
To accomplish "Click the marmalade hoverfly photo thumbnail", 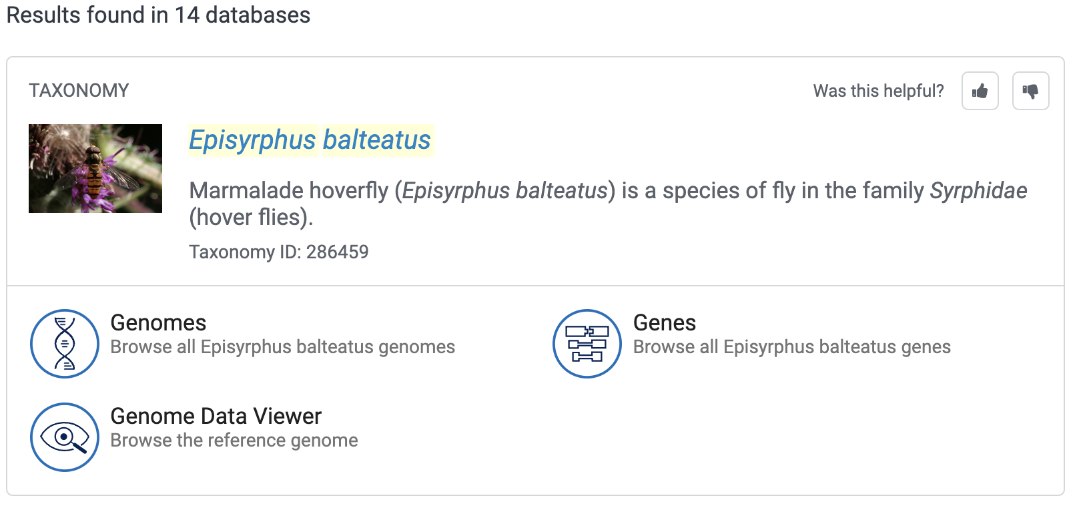I will pos(95,168).
